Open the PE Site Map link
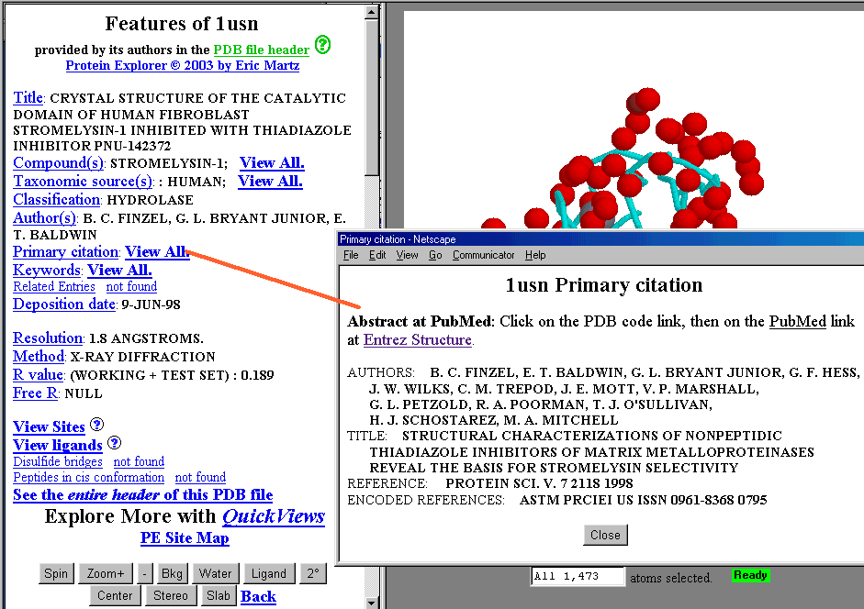 point(185,538)
